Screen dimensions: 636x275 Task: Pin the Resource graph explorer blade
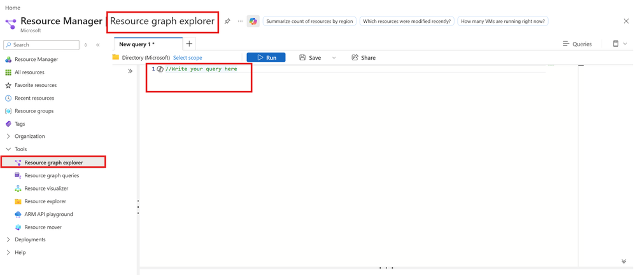point(227,22)
